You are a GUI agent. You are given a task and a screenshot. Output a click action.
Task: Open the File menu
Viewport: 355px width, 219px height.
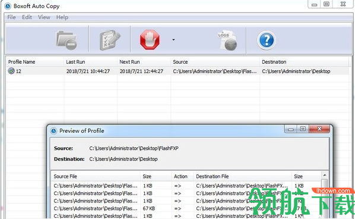click(x=11, y=17)
